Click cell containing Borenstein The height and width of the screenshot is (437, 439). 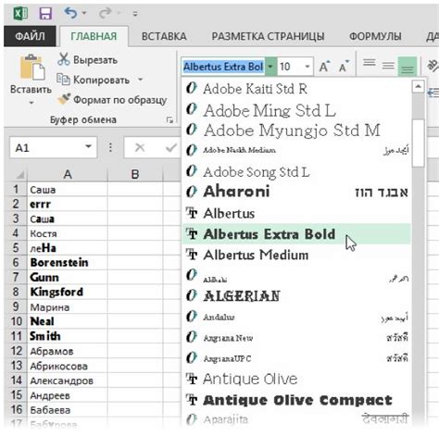[68, 263]
